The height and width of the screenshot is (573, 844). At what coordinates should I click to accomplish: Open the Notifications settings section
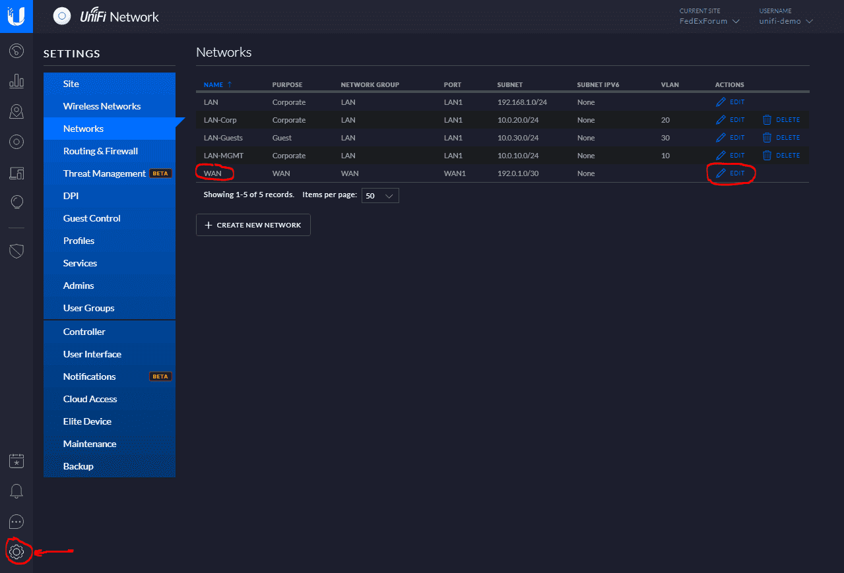pyautogui.click(x=110, y=377)
